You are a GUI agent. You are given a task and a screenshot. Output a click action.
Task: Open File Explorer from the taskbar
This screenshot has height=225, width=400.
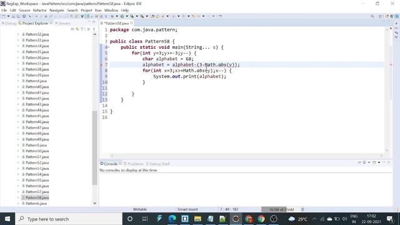pyautogui.click(x=197, y=219)
